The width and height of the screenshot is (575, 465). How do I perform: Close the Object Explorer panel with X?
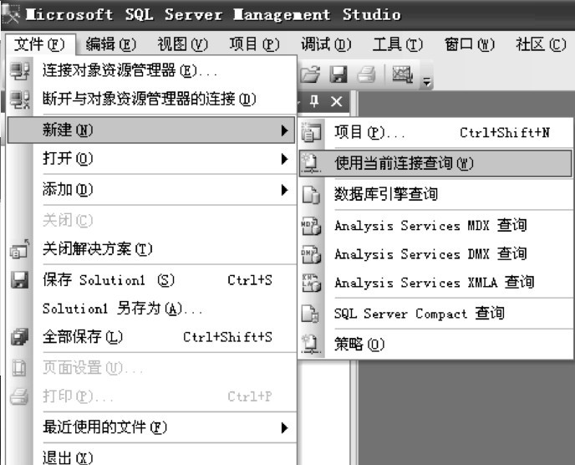coord(336,101)
